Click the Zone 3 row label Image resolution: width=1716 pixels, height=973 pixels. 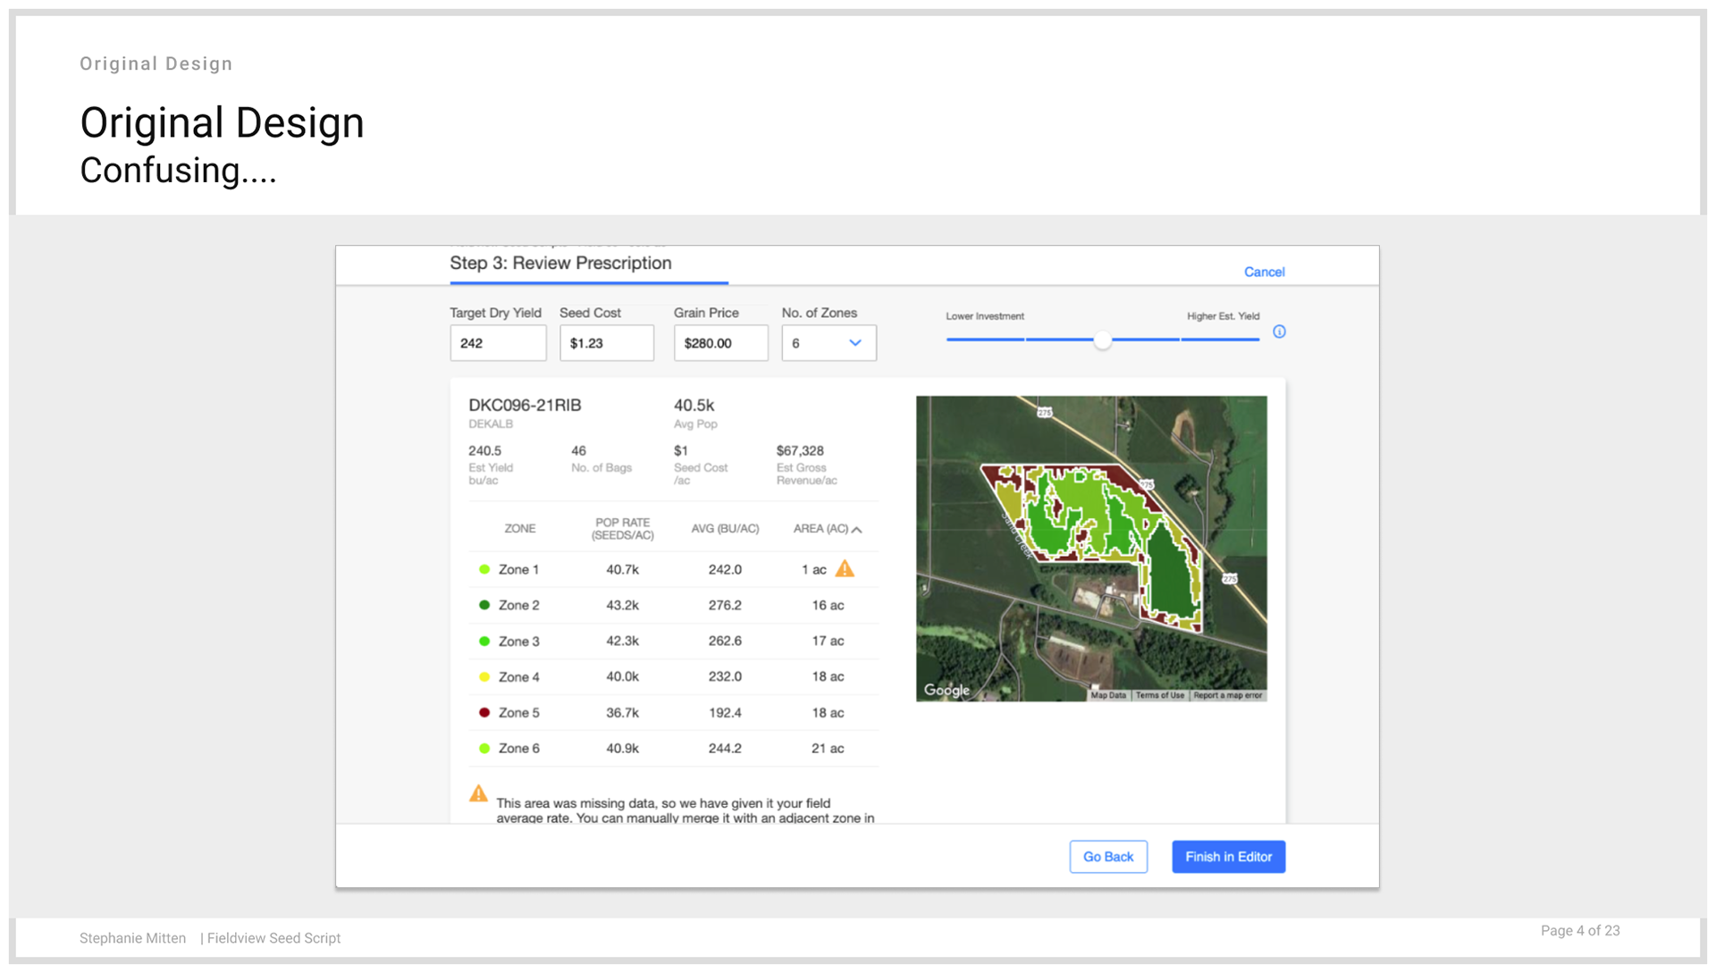pyautogui.click(x=518, y=641)
